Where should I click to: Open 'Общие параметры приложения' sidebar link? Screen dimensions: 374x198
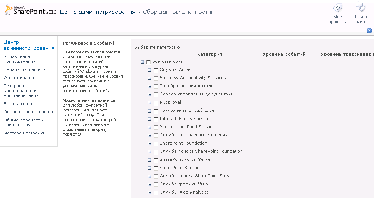[x=23, y=123]
